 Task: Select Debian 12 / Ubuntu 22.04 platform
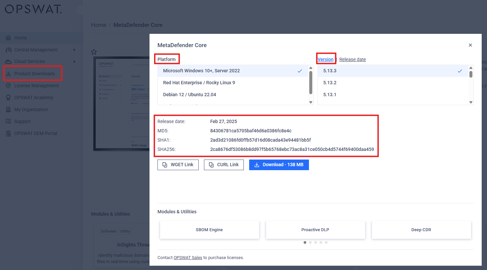[233, 95]
